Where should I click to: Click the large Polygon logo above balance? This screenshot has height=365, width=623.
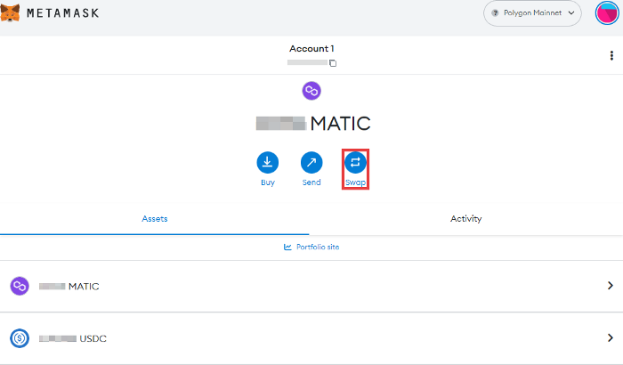pos(311,91)
